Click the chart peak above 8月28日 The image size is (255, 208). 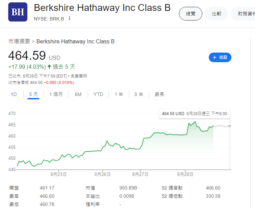[x=195, y=122]
